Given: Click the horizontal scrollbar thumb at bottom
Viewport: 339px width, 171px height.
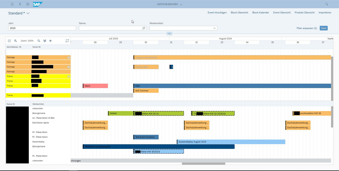Looking at the screenshot, I should click(203, 164).
